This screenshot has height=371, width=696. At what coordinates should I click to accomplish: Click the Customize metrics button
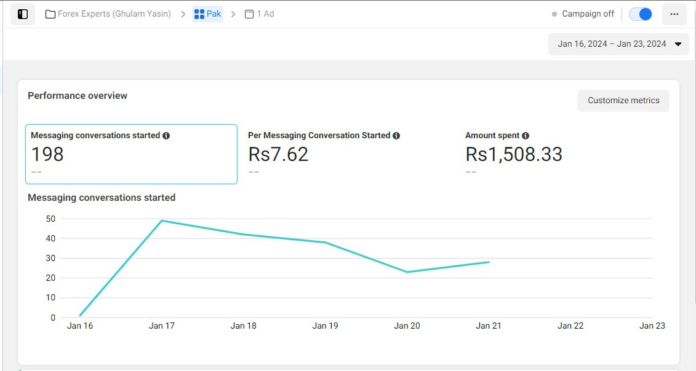pyautogui.click(x=623, y=101)
